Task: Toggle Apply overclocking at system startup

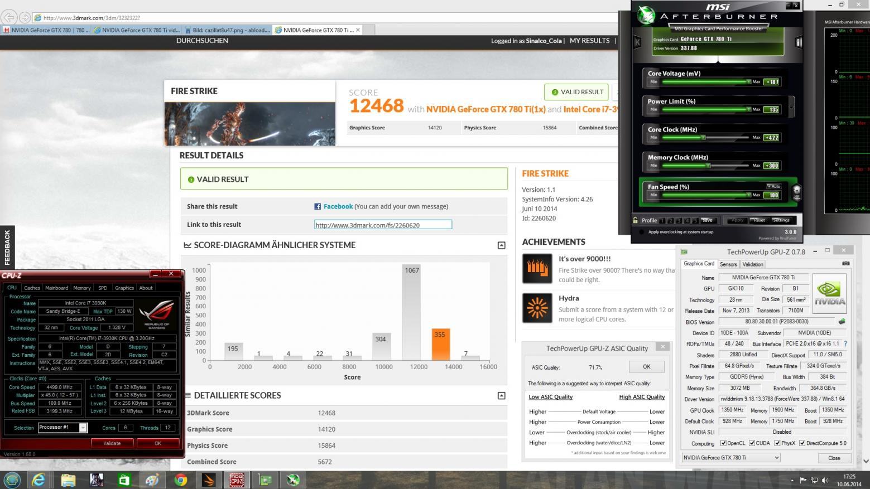Action: pos(641,232)
